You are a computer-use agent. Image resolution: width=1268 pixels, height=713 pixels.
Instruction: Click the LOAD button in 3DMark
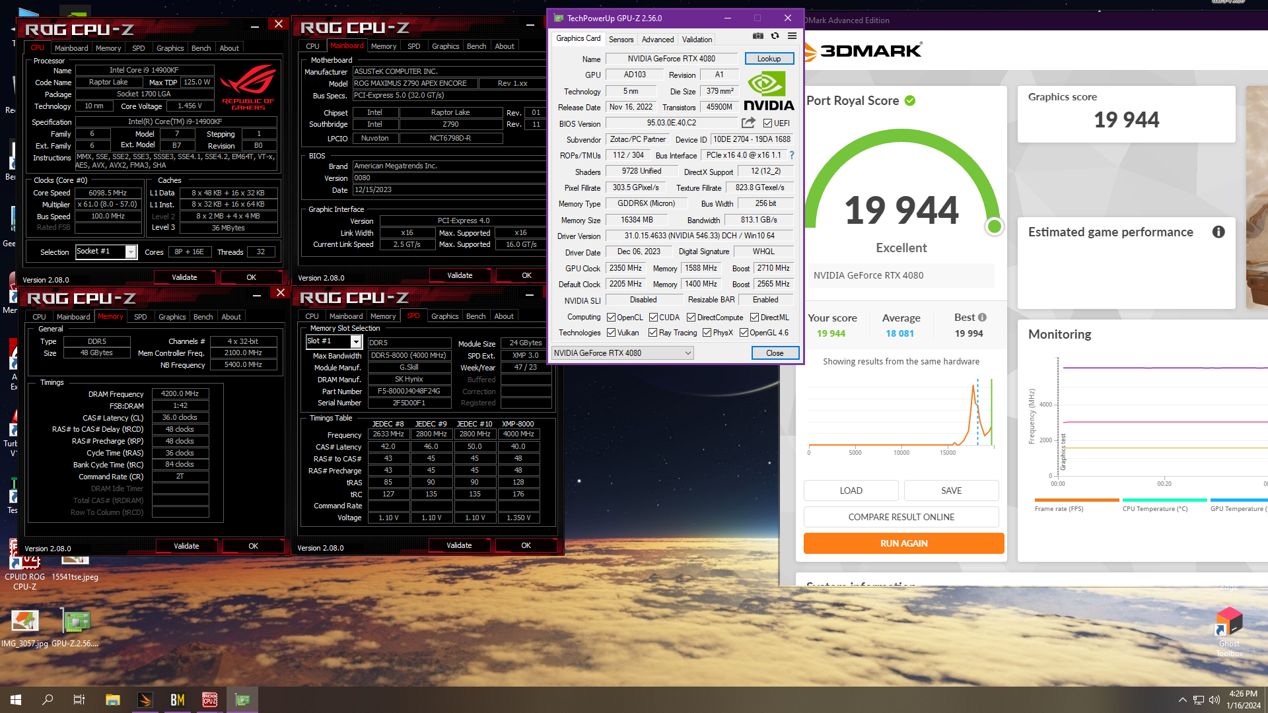[851, 491]
